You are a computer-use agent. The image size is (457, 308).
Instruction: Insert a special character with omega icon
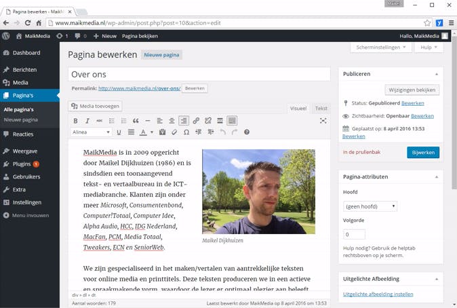[186, 132]
